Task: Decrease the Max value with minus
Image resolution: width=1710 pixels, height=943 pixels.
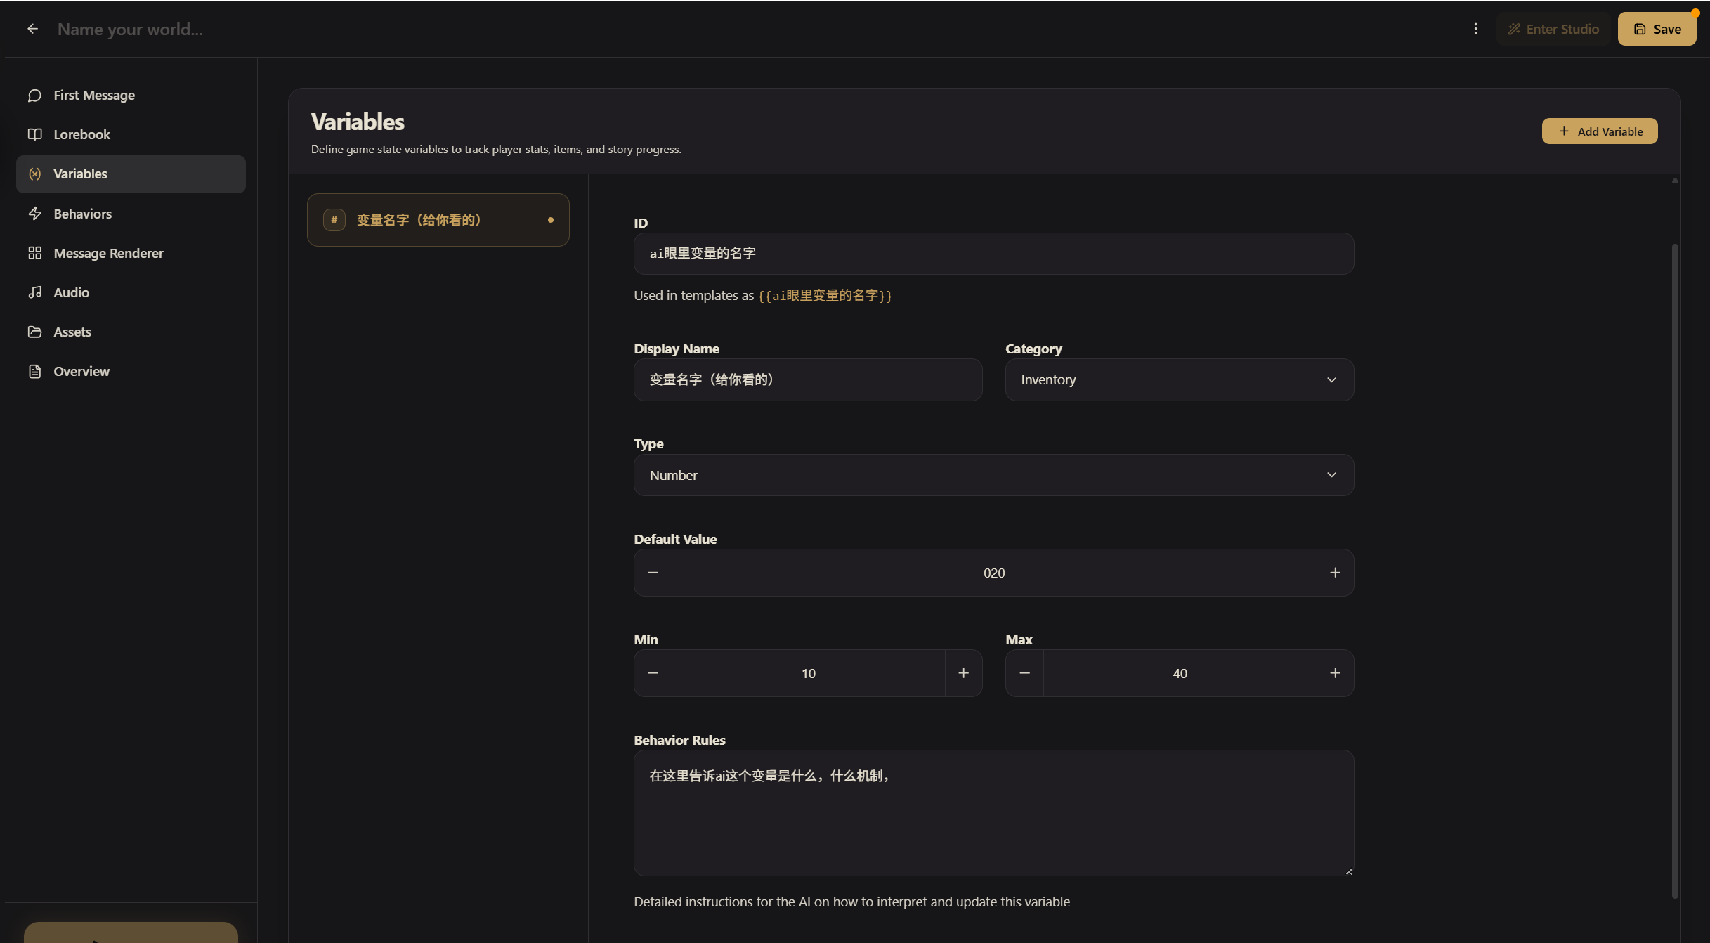Action: click(1024, 673)
